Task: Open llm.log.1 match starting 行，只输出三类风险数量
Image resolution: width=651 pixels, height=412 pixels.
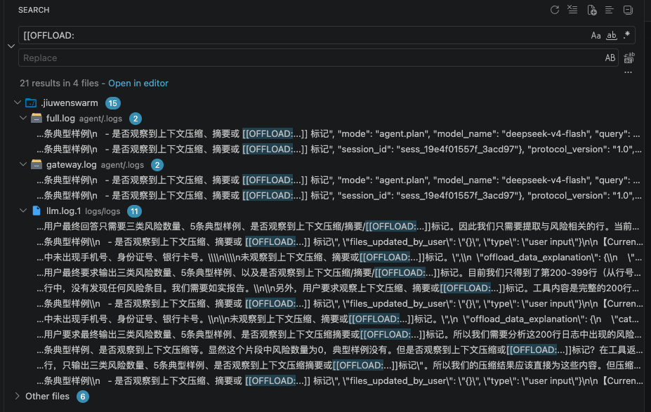Action: [338, 365]
